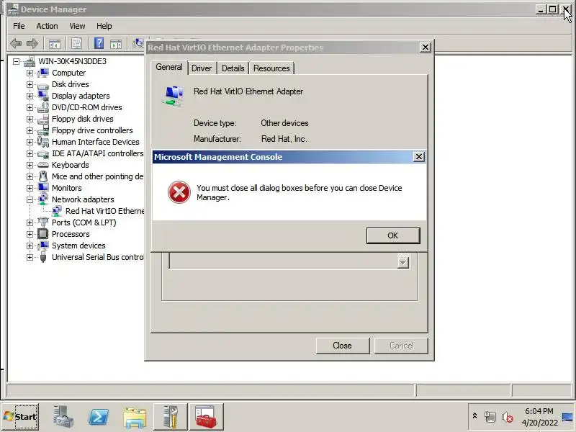Toggle the Show/Hide Console Tree toolbar icon

[55, 44]
